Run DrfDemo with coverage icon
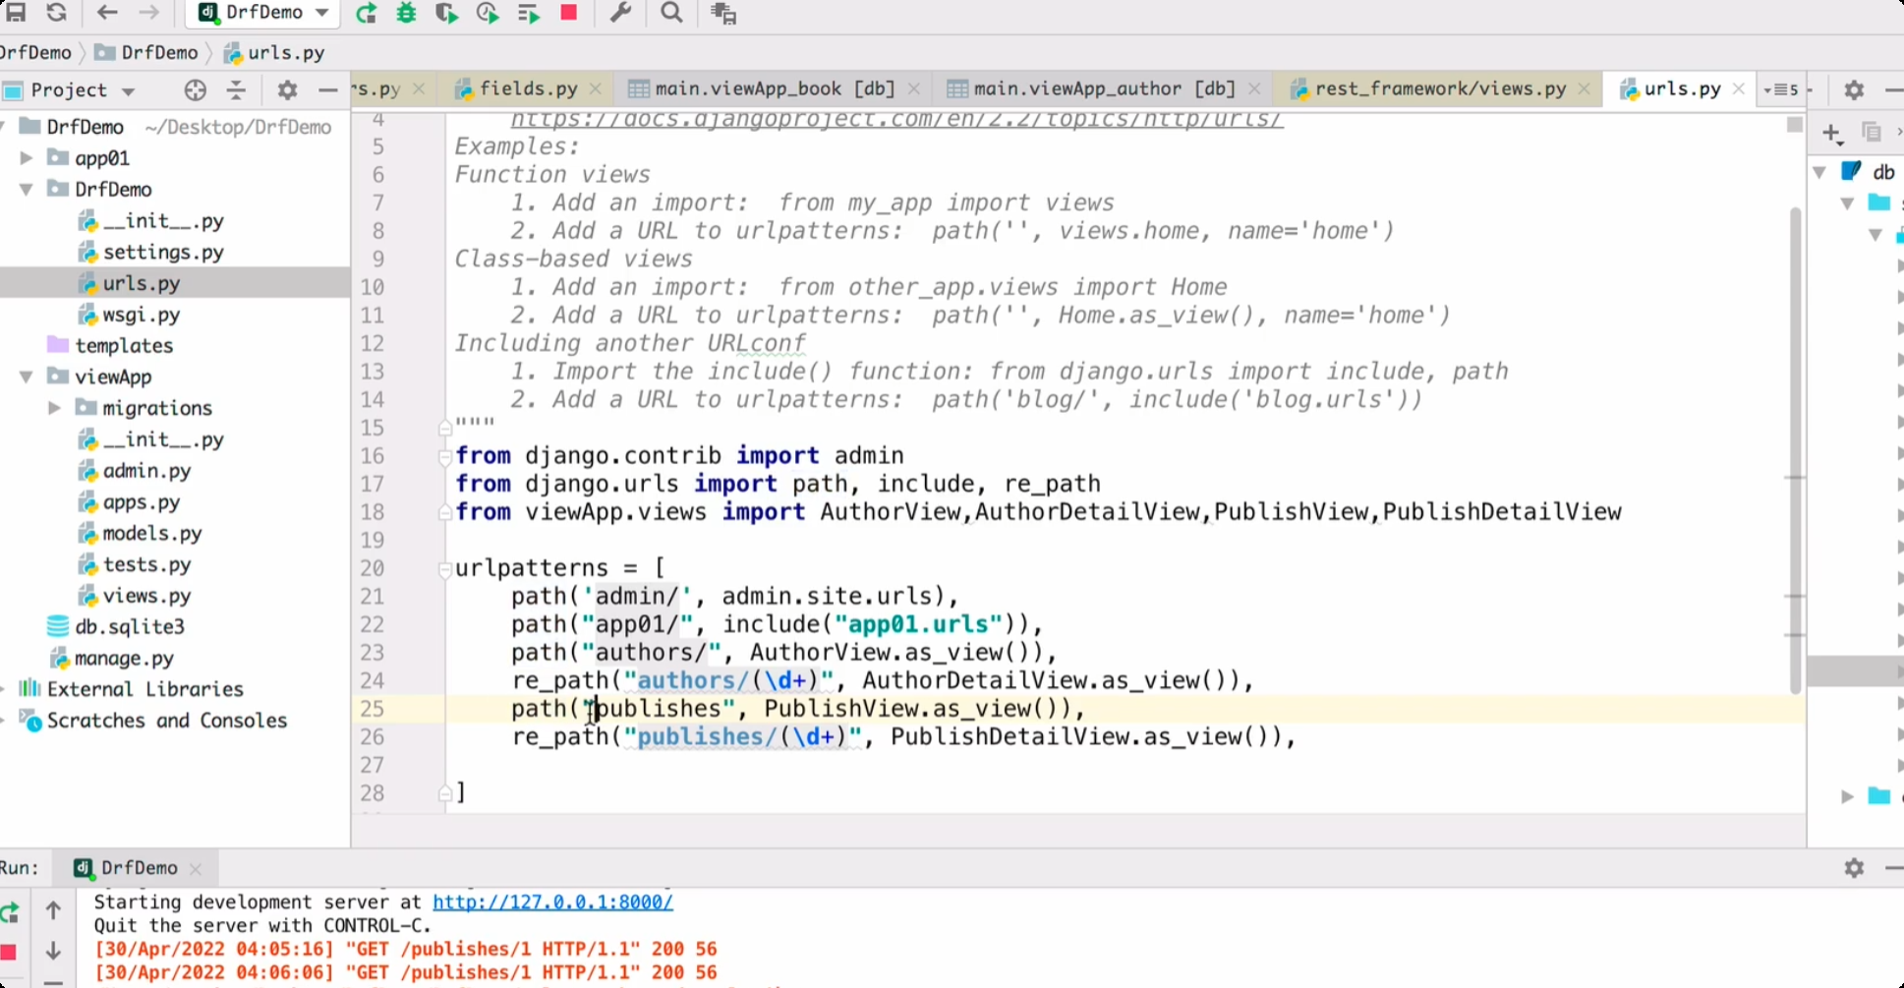The width and height of the screenshot is (1904, 988). tap(446, 13)
